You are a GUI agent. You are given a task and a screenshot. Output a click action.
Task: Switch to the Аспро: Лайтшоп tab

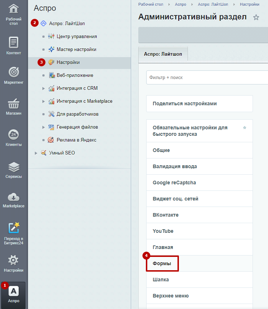coord(163,54)
